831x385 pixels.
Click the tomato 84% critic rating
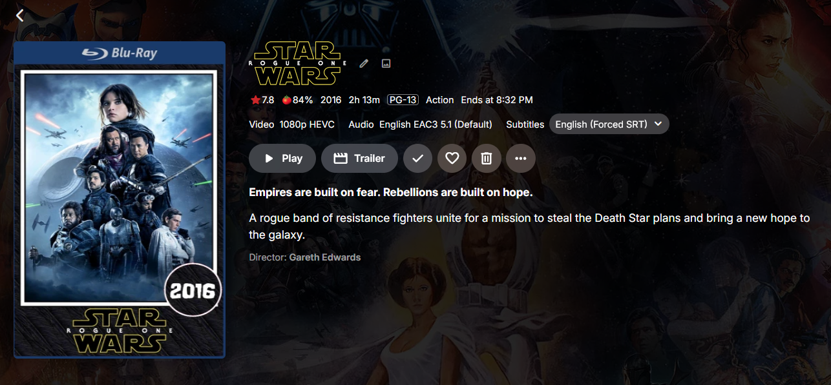pos(297,100)
